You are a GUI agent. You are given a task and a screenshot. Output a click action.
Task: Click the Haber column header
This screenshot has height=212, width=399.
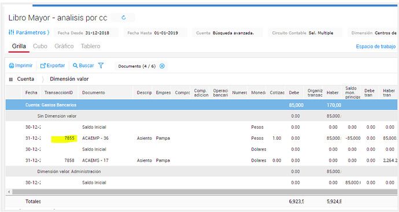(x=332, y=93)
